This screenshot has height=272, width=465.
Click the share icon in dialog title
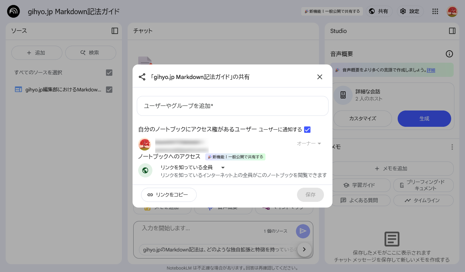click(142, 77)
